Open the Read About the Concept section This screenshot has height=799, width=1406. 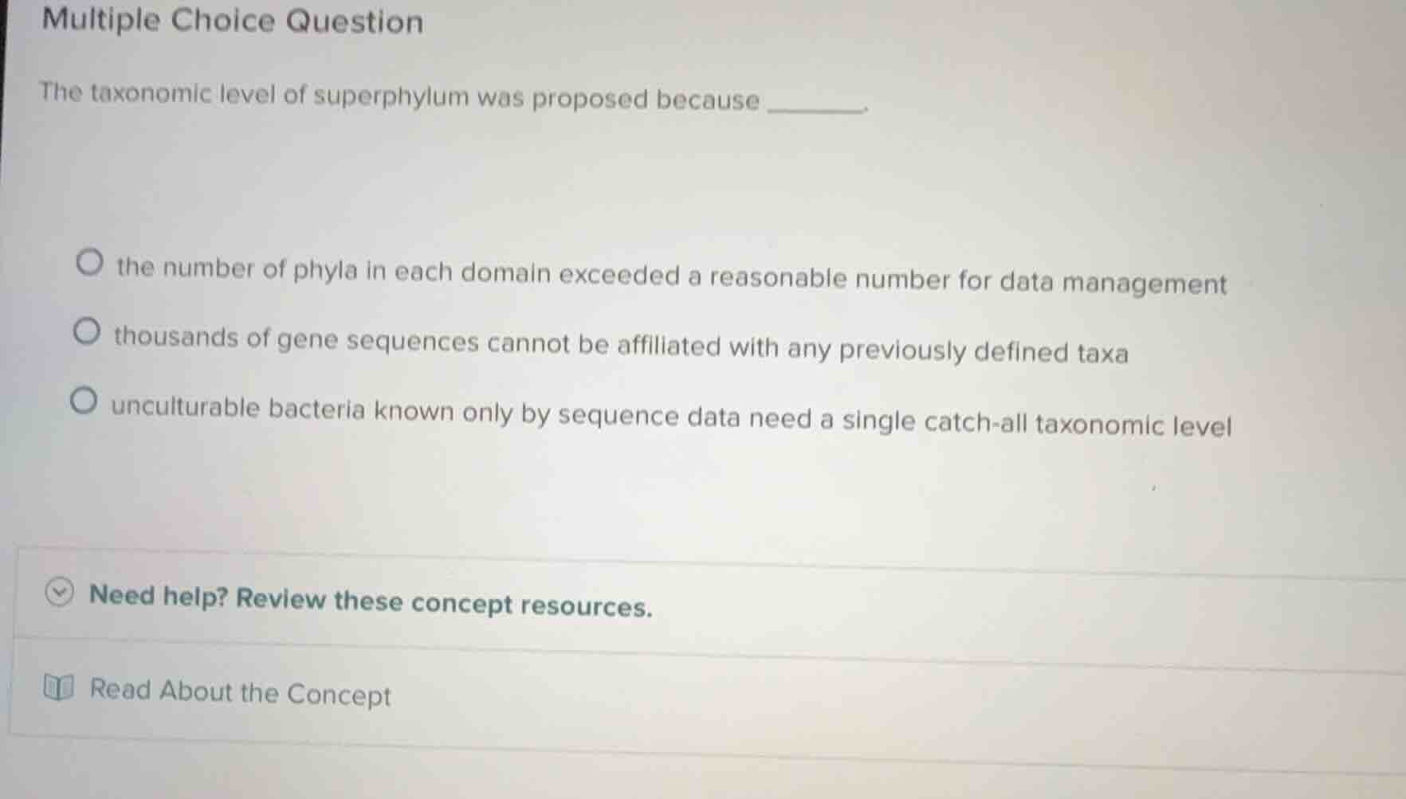238,693
